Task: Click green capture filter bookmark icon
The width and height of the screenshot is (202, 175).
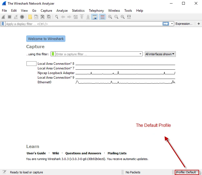Action: tap(53, 54)
